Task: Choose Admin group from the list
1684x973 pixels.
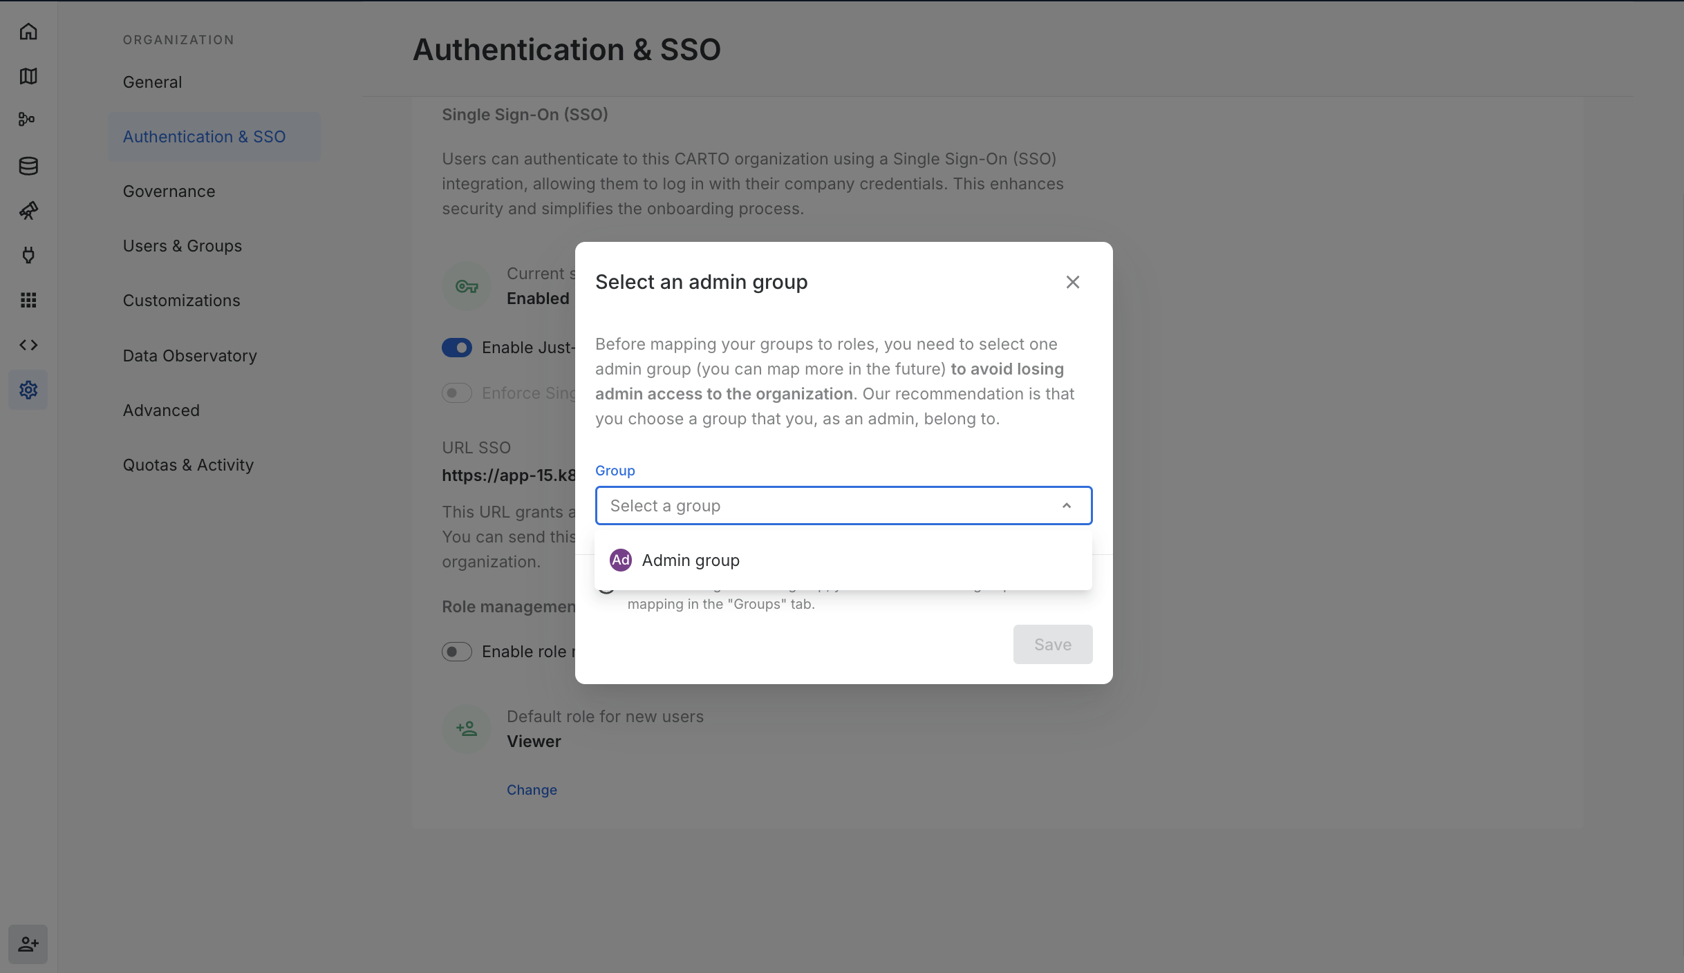Action: (691, 560)
